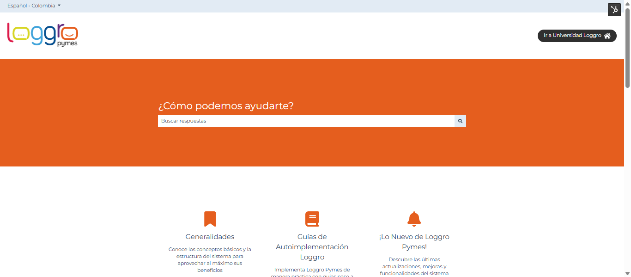Click the home icon in the Universidad Loggro button
Screen dimensions: 631x277
click(607, 36)
